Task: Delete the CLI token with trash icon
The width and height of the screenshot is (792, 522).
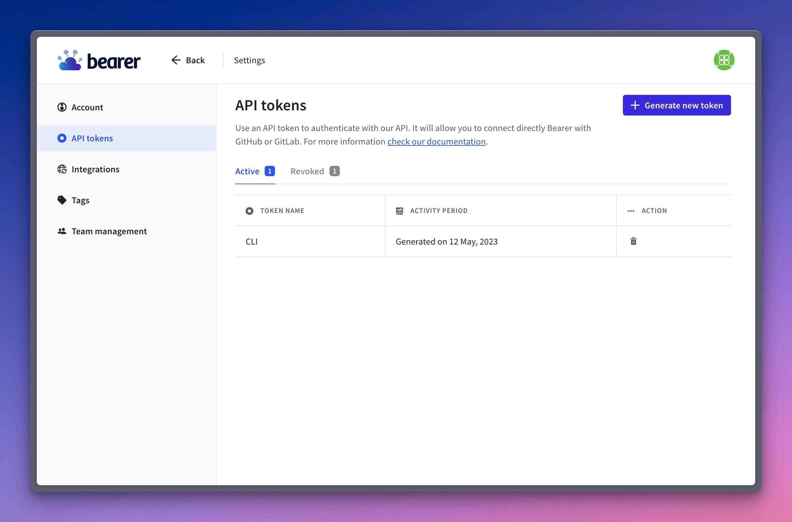Action: coord(634,241)
